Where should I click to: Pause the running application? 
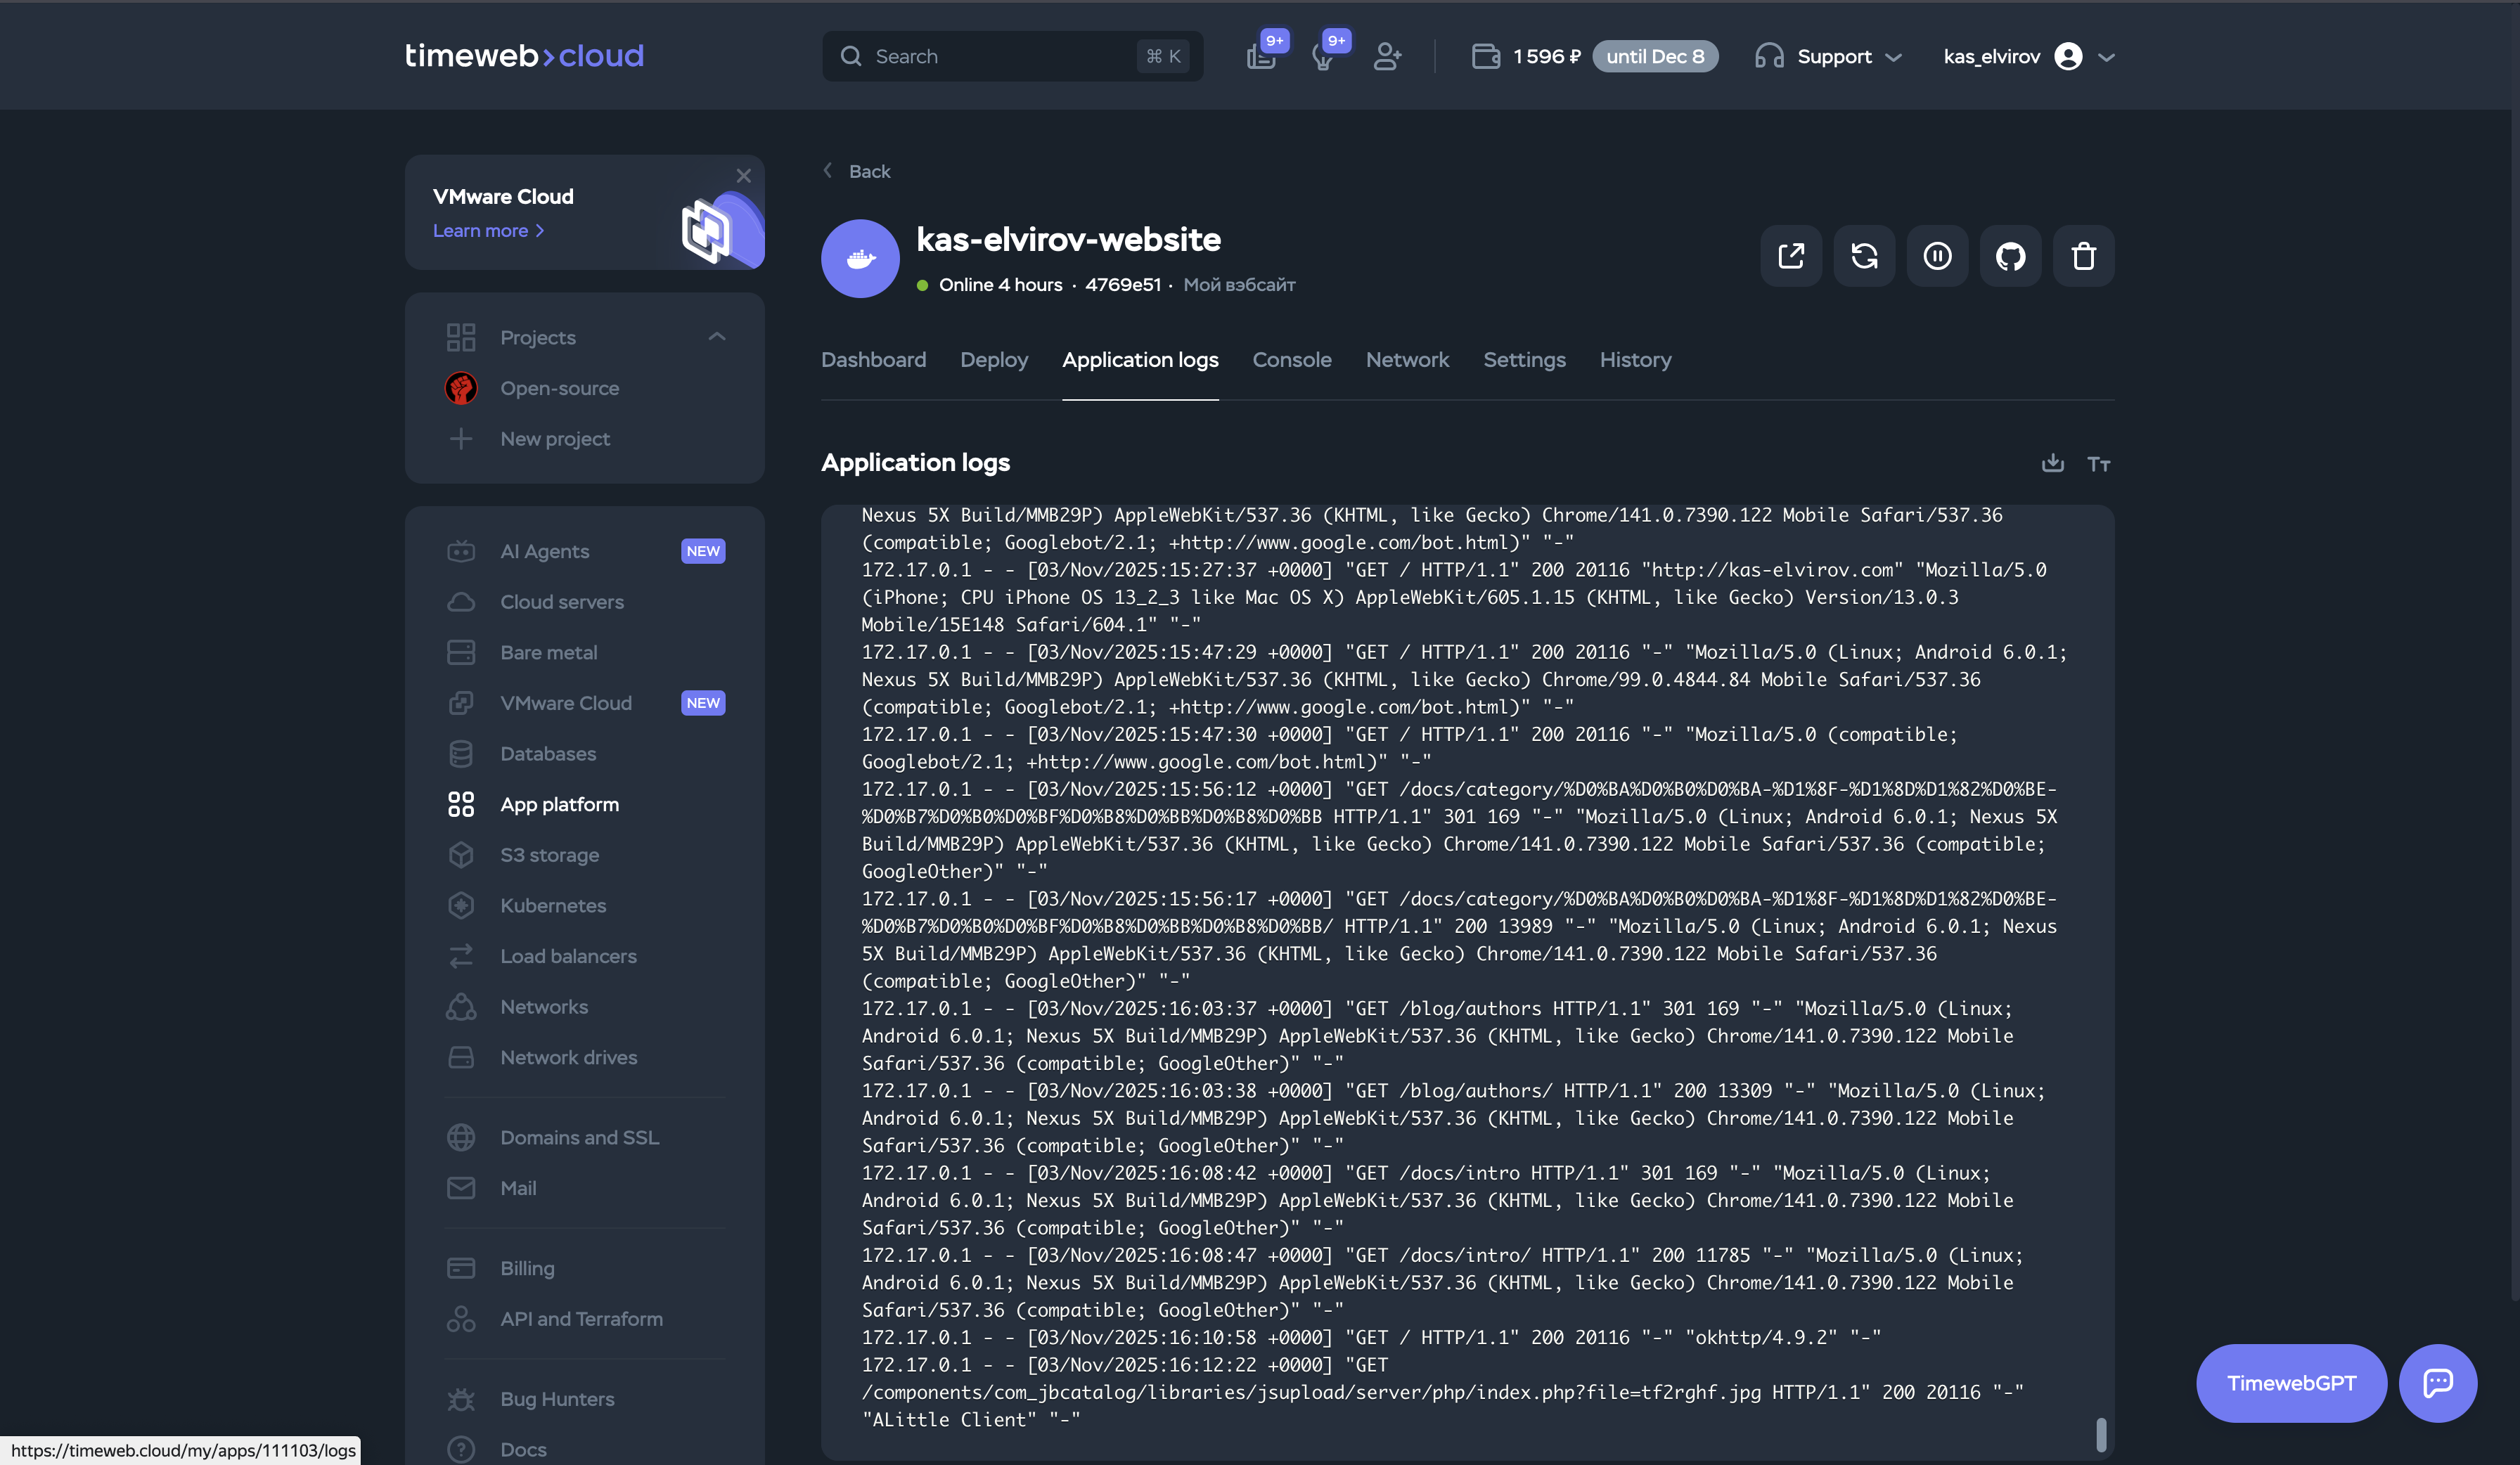[1937, 256]
